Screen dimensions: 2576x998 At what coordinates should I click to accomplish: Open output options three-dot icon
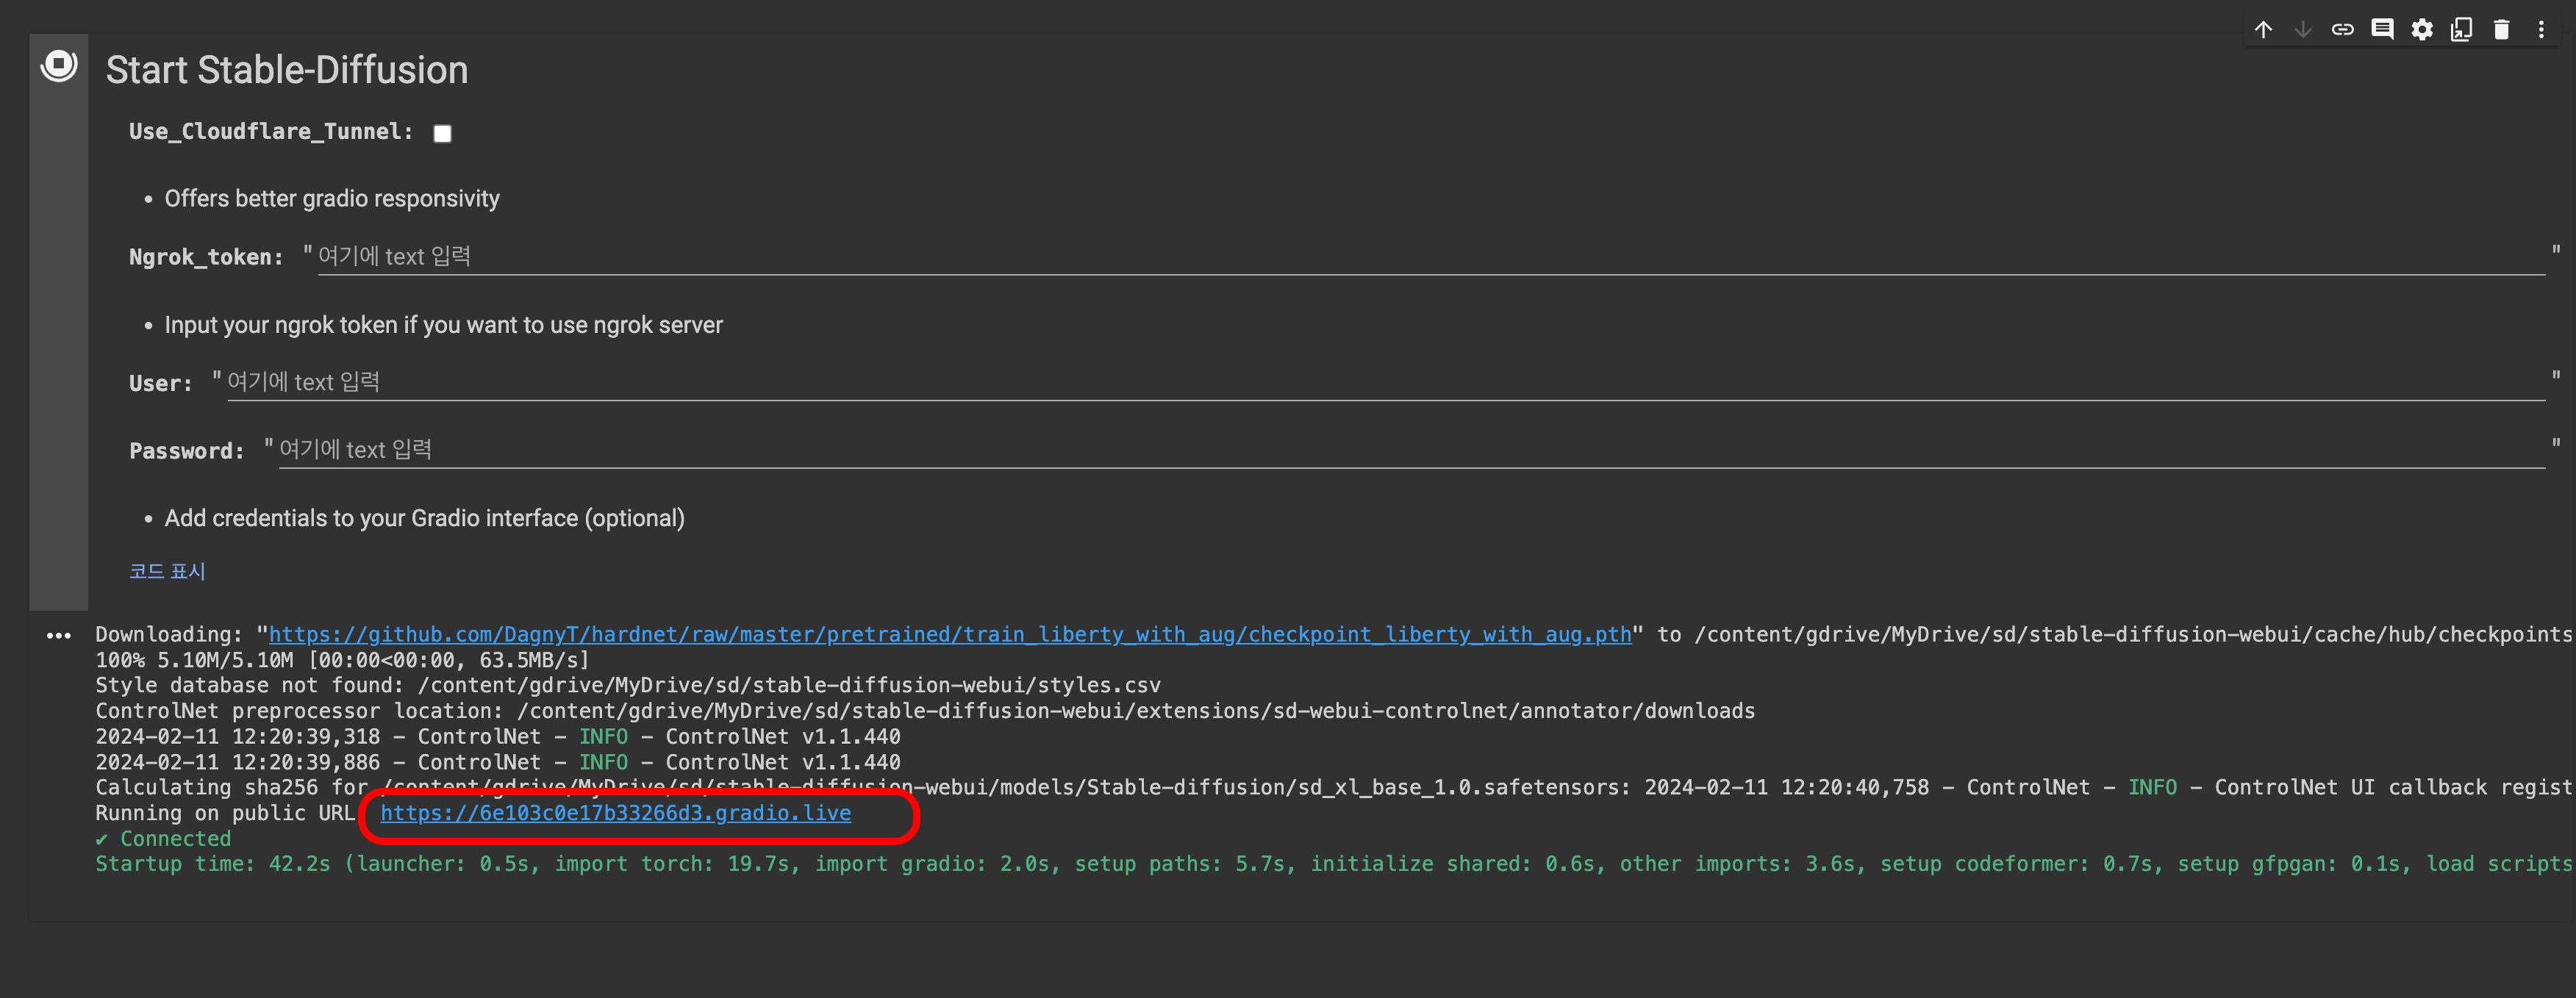(59, 636)
